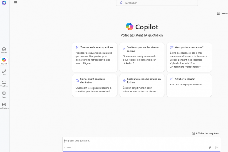Click the Microsoft 365 logo icon
228x152 pixels.
pyautogui.click(x=4, y=3)
